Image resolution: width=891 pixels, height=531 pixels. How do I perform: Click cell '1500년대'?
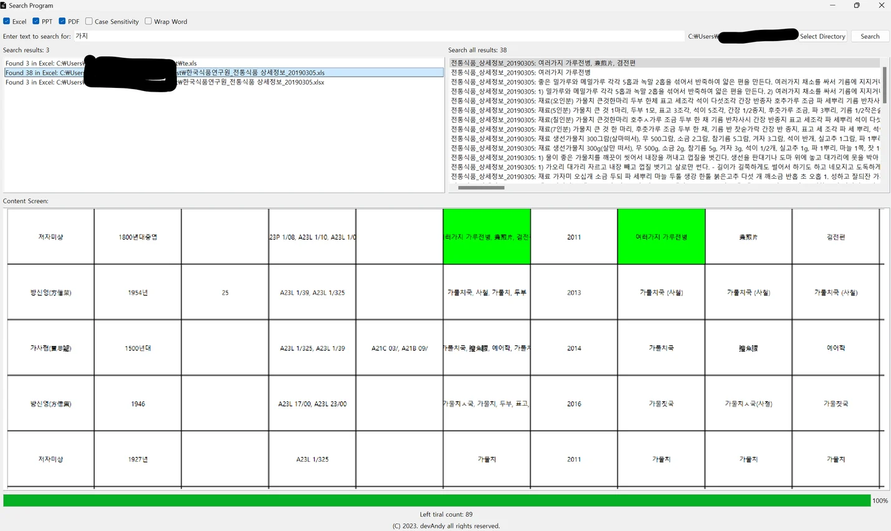tap(138, 348)
